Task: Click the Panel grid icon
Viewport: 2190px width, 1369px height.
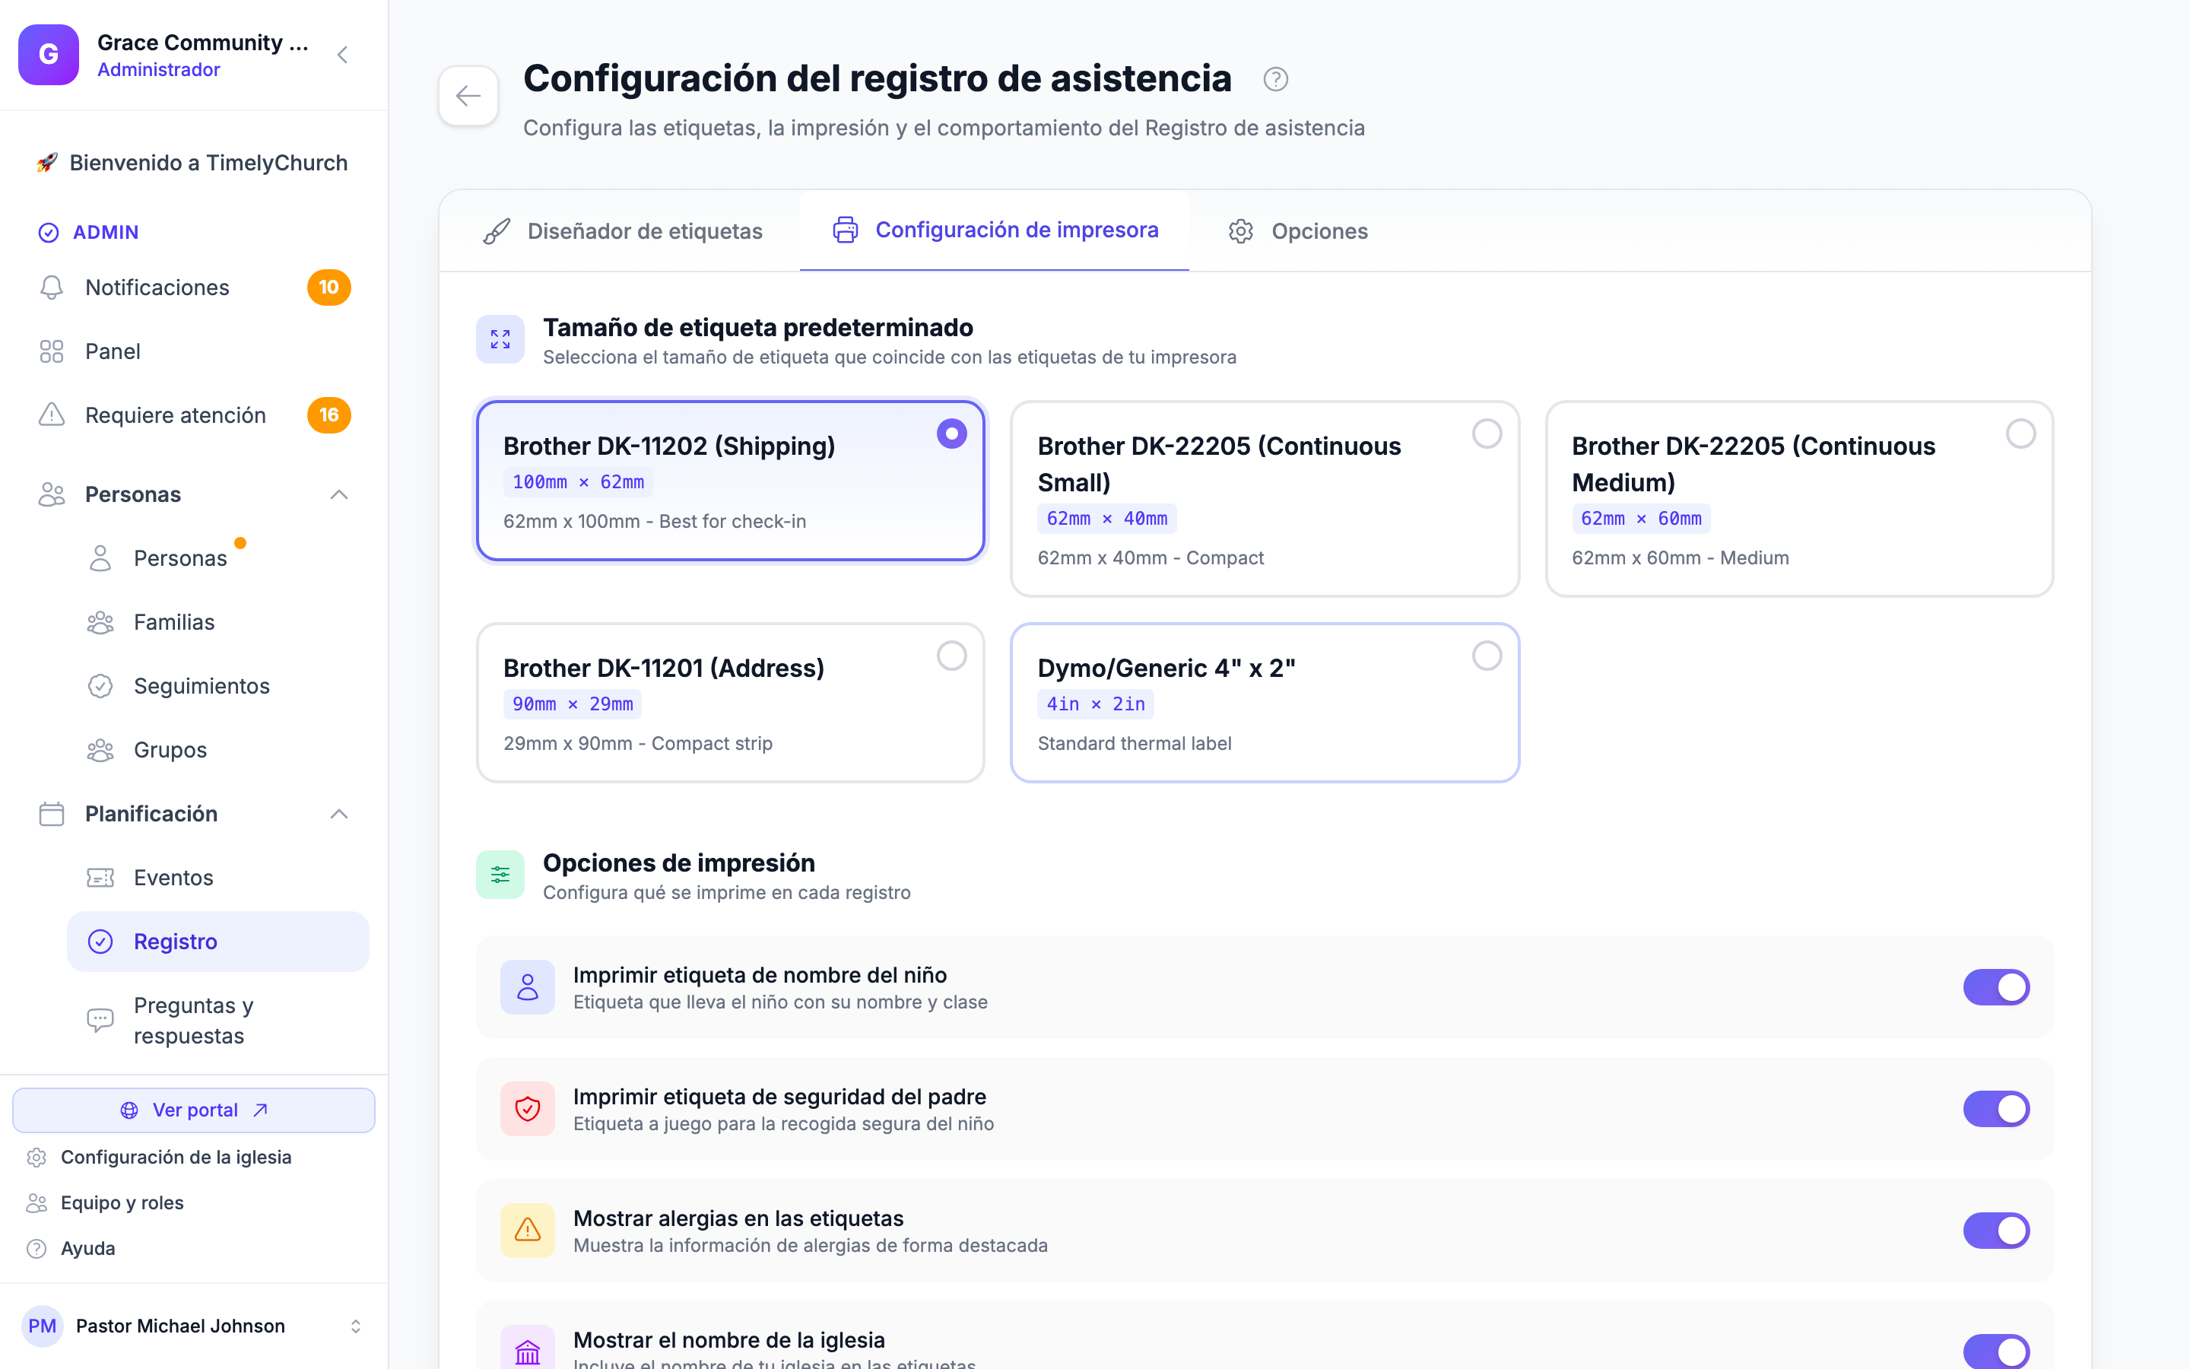Action: point(52,351)
